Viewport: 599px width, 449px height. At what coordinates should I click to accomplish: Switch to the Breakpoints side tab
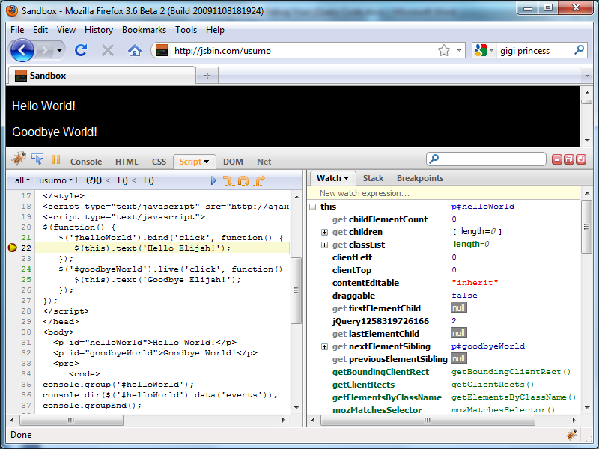tap(420, 178)
